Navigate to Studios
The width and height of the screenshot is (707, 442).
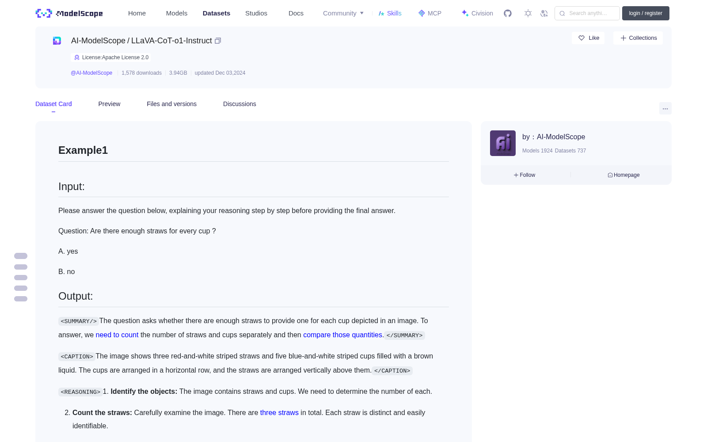tap(256, 13)
